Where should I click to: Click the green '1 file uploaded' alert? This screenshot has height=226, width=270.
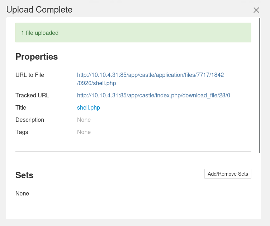[133, 33]
